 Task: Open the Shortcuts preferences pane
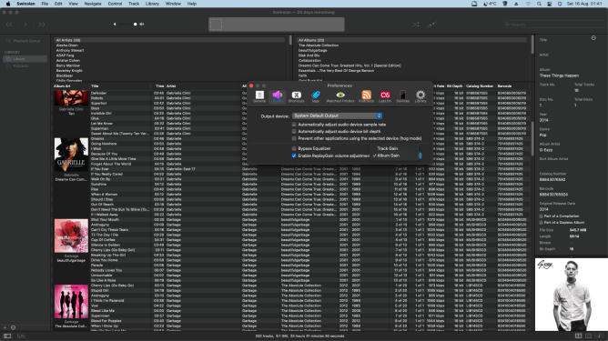click(296, 96)
